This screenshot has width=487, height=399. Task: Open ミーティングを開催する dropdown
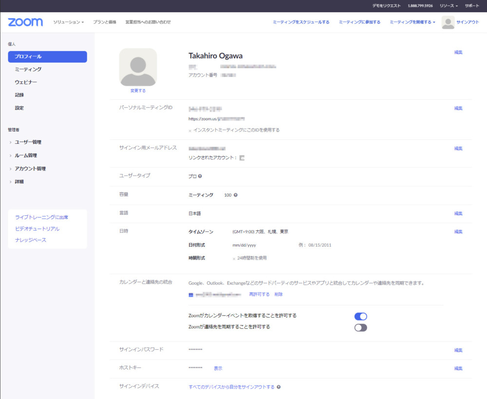point(412,22)
